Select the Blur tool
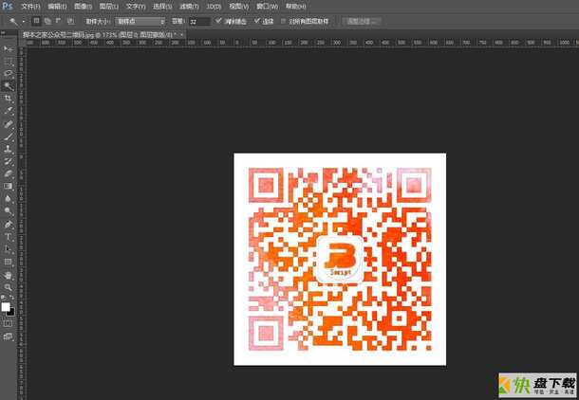Screen dimensions: 579x400 (9, 199)
